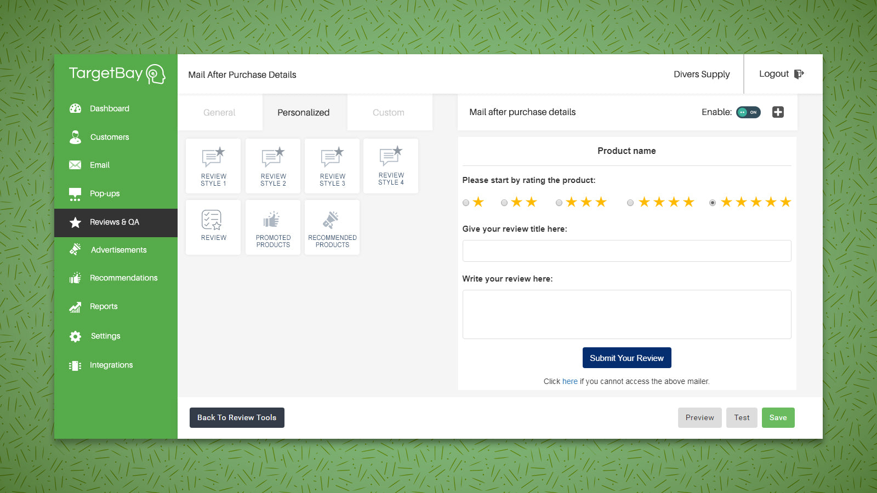
Task: Click the Divers Supply account name
Action: point(702,74)
